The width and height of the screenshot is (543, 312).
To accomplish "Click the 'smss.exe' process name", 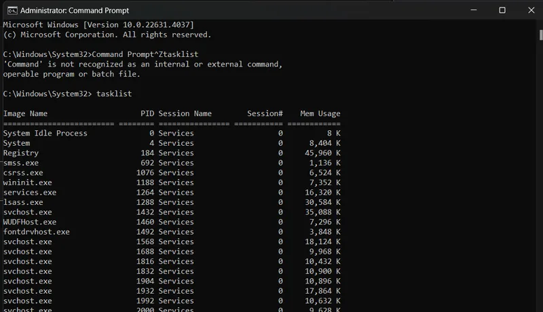I will coord(21,163).
